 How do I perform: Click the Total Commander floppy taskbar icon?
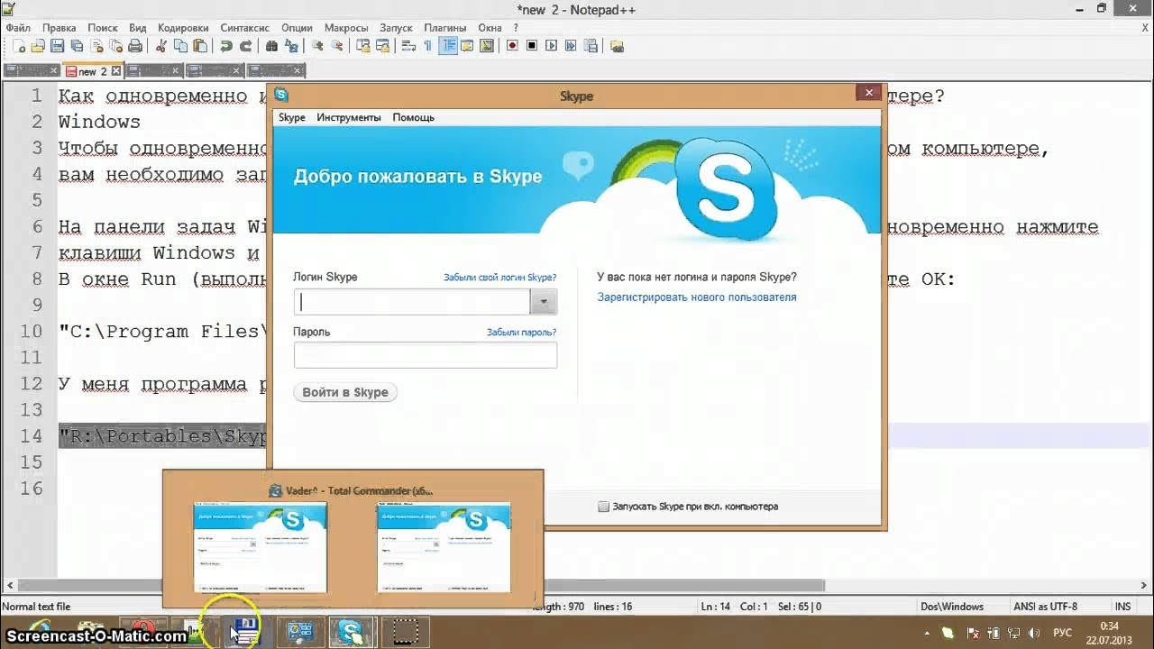(x=245, y=632)
